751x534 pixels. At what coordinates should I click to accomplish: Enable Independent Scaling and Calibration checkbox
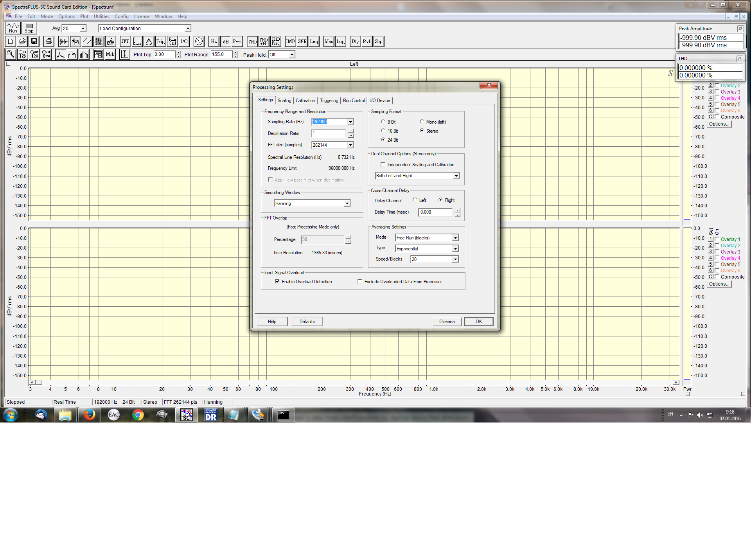click(383, 164)
